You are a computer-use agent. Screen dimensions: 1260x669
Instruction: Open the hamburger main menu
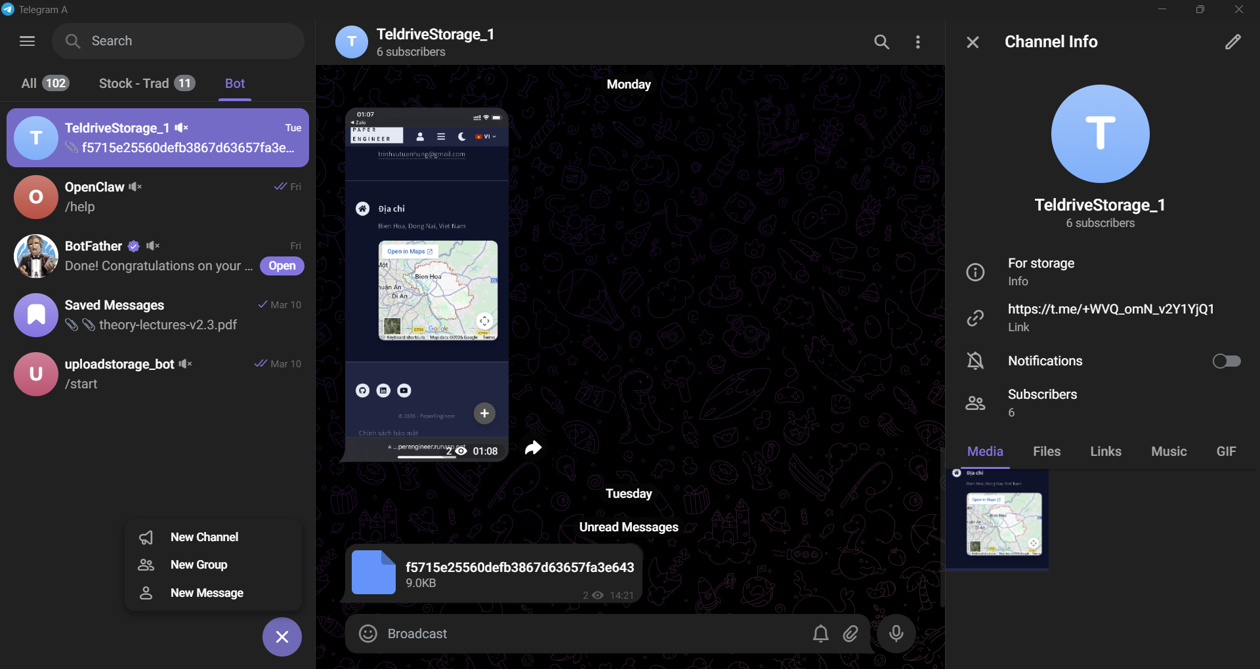click(27, 41)
